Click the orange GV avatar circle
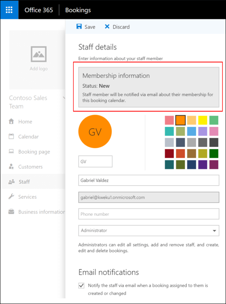 point(95,132)
